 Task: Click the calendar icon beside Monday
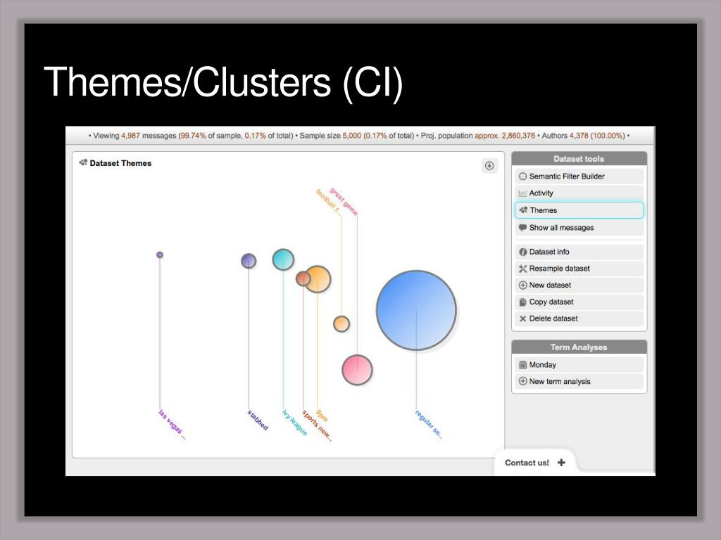(522, 365)
